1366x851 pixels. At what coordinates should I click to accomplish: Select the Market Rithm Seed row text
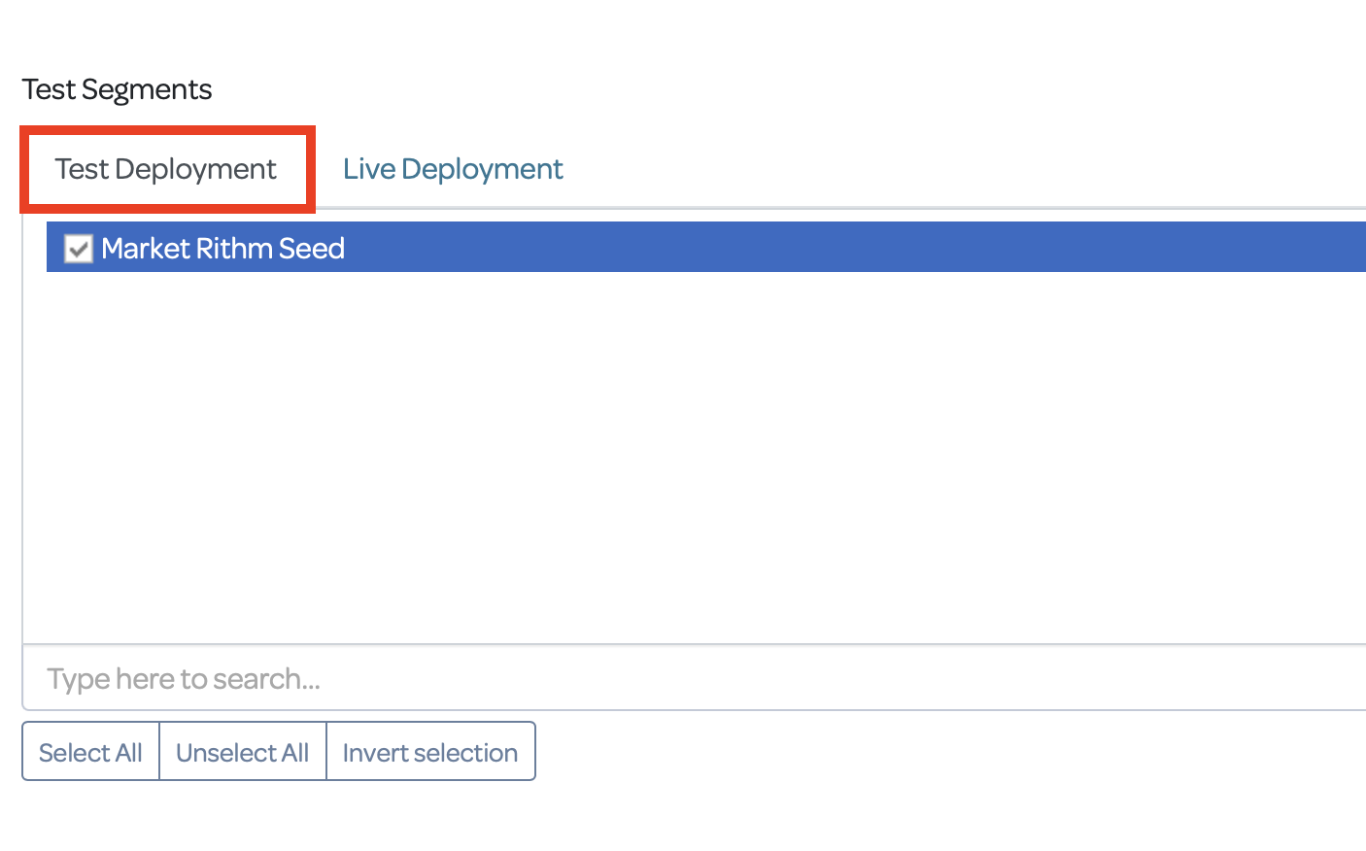pos(222,249)
